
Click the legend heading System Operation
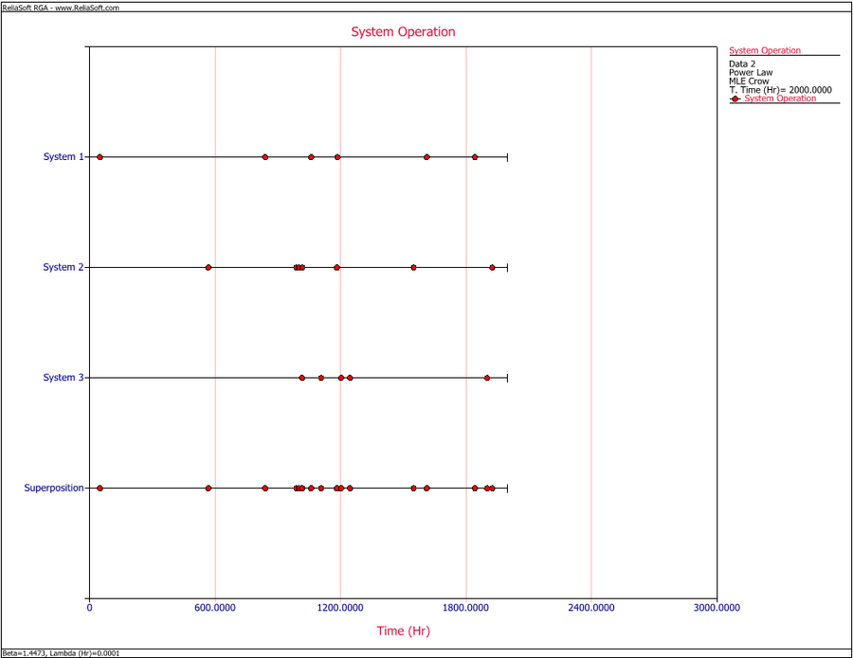(765, 50)
